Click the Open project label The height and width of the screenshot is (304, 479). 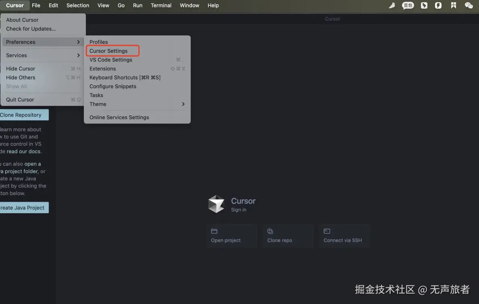pos(226,240)
